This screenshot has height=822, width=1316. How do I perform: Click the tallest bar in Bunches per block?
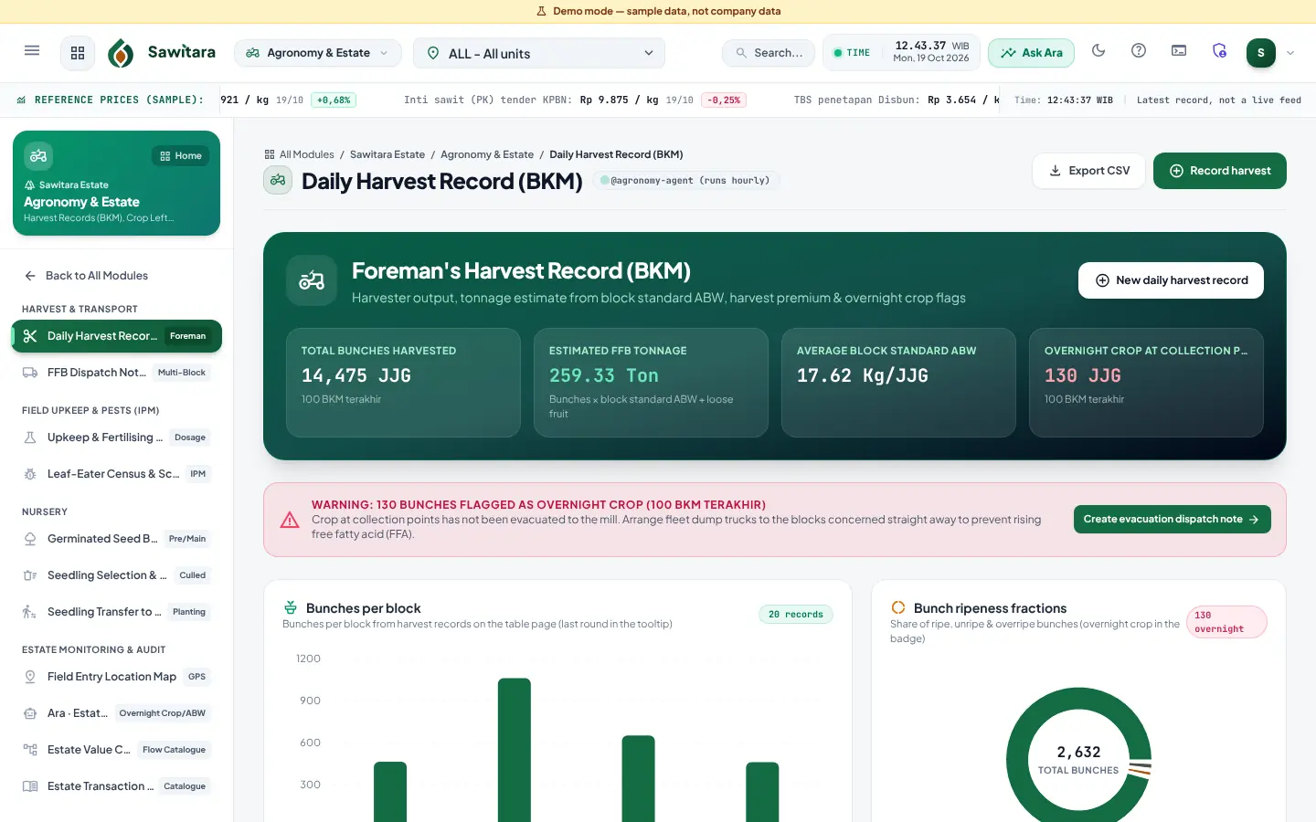tap(515, 750)
